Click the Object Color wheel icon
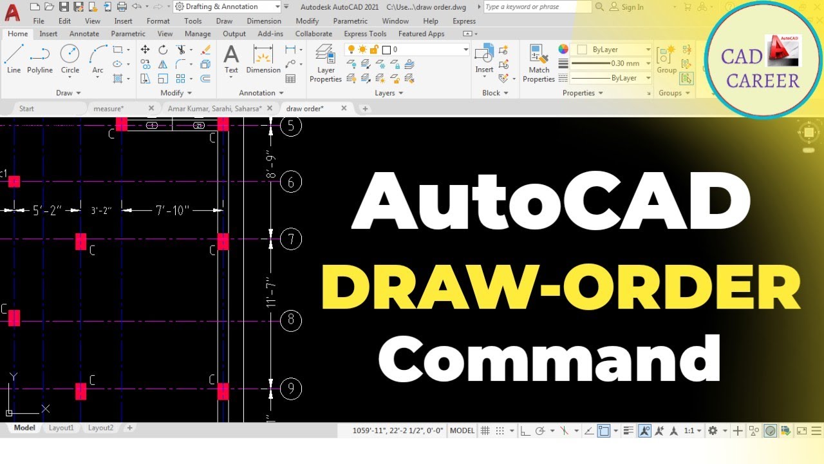 [563, 49]
